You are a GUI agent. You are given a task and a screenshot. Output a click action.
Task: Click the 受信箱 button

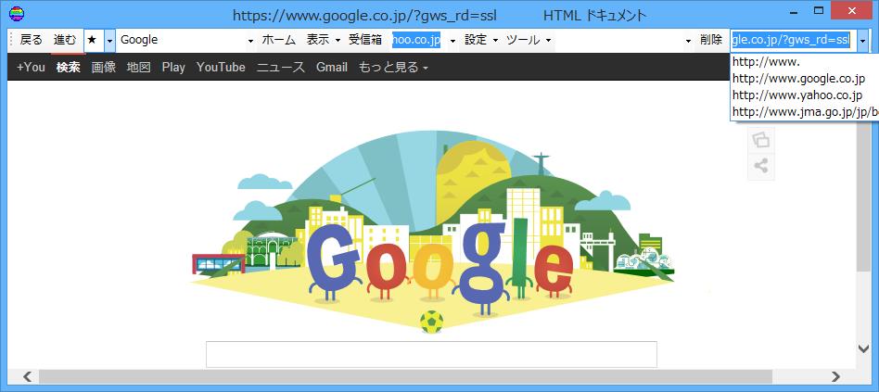tap(365, 41)
